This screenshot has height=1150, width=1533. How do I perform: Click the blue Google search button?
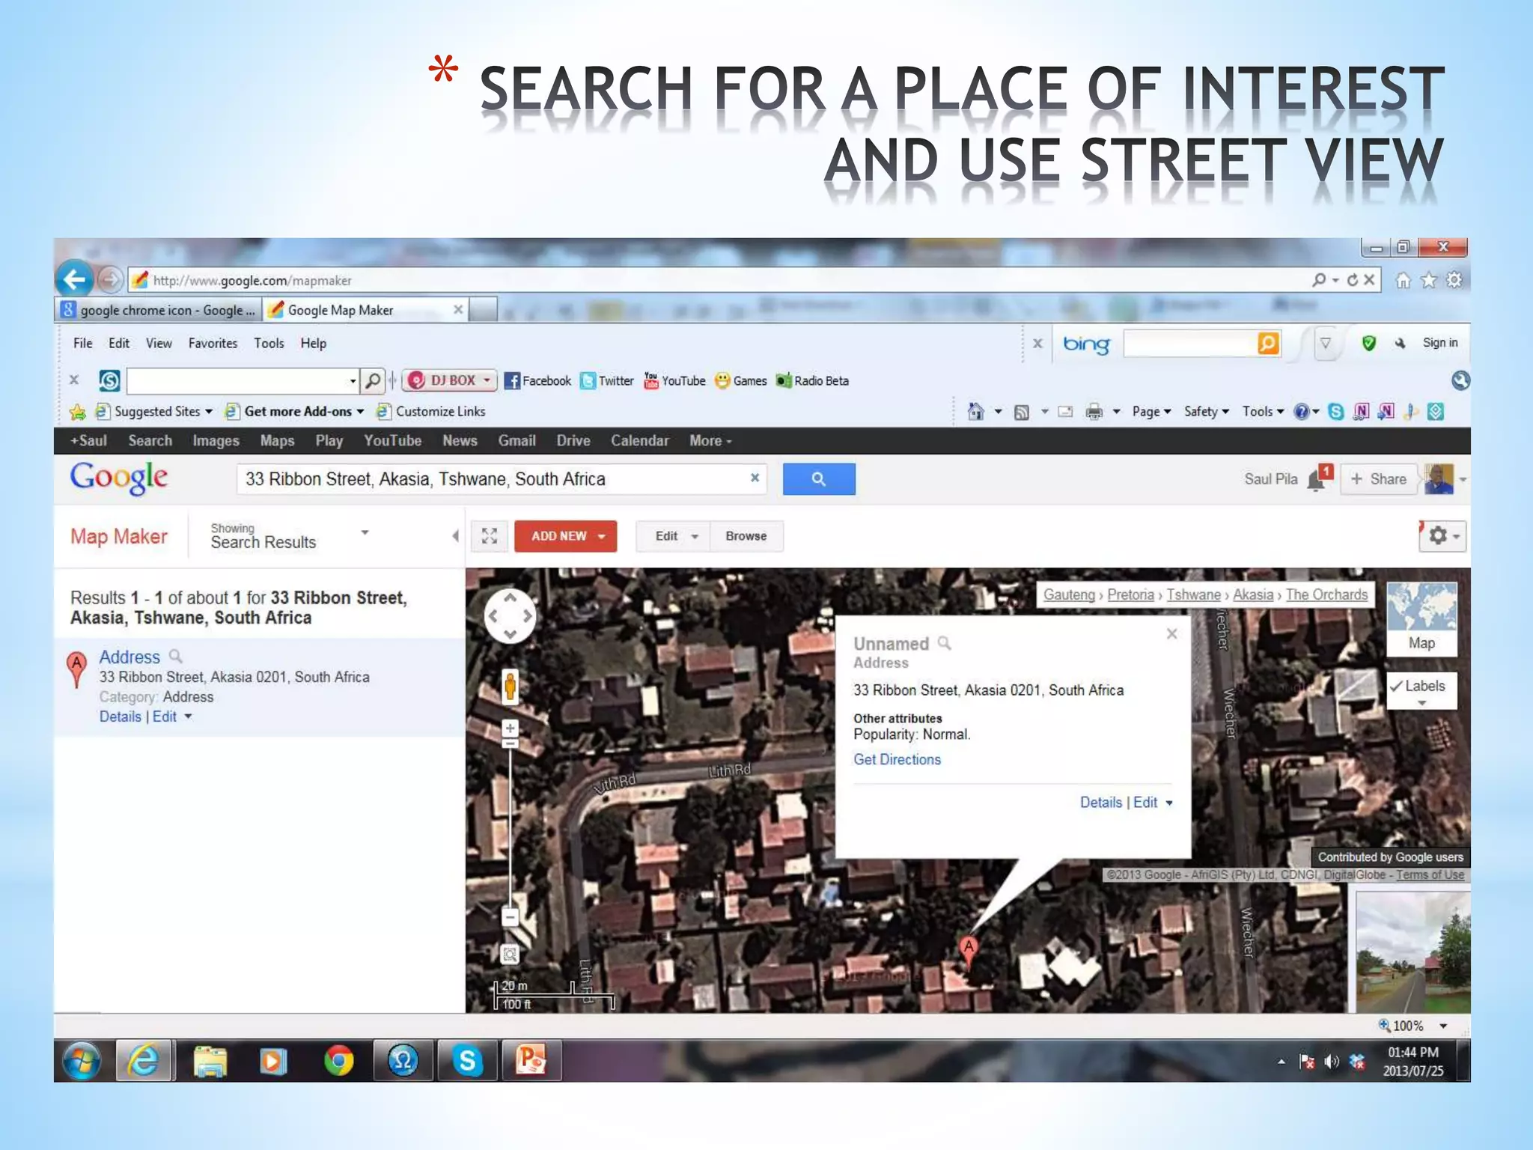click(x=818, y=479)
